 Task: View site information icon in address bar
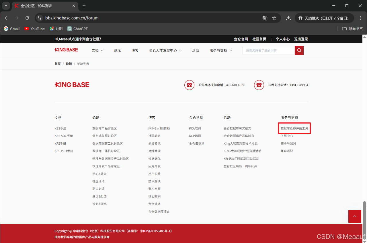(x=40, y=18)
